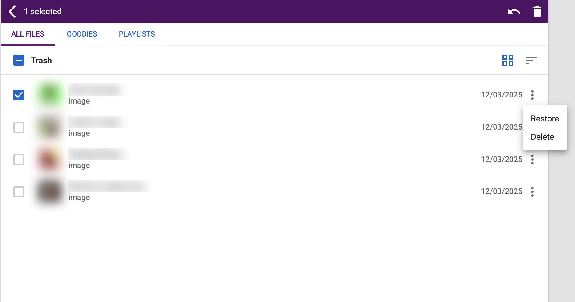Go back using the left arrow icon
This screenshot has width=575, height=302.
(x=12, y=12)
